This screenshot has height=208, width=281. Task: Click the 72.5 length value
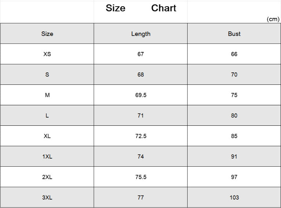pos(141,136)
